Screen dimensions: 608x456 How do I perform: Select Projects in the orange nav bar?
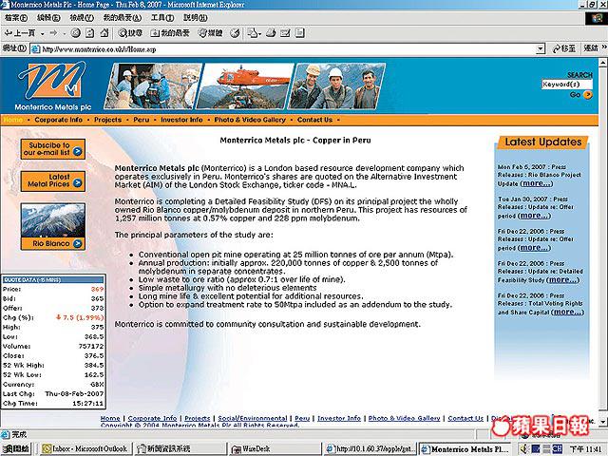tap(107, 120)
